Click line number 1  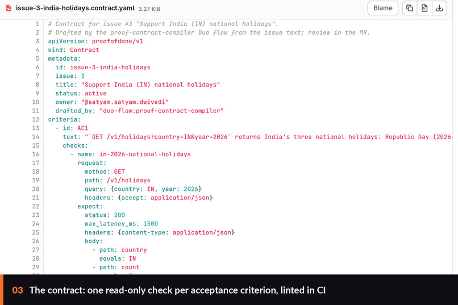click(x=38, y=24)
